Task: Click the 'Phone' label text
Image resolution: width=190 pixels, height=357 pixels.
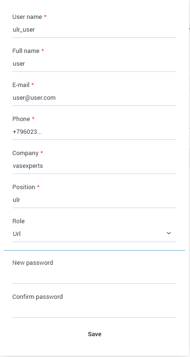Action: coord(21,119)
